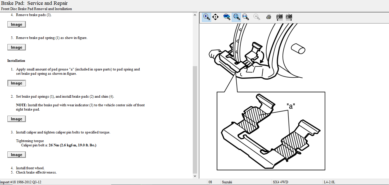
Task: Click 'Front Disc Brake Pad Removal and Installation' subtitle
Action: [x=36, y=9]
